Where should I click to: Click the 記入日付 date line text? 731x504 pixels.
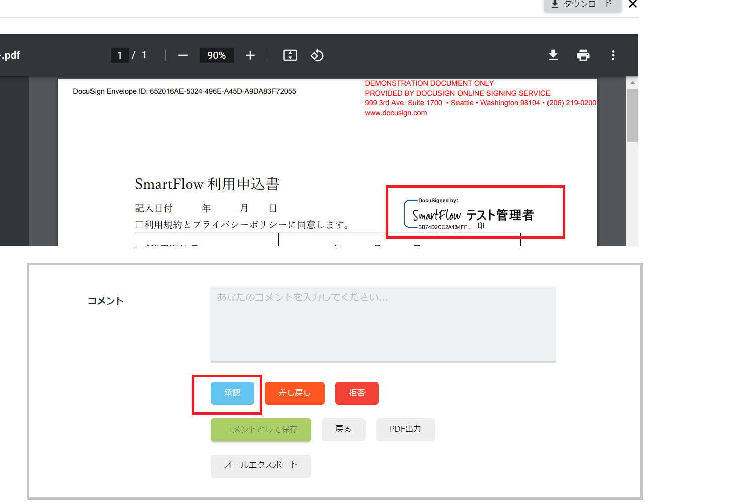click(206, 208)
